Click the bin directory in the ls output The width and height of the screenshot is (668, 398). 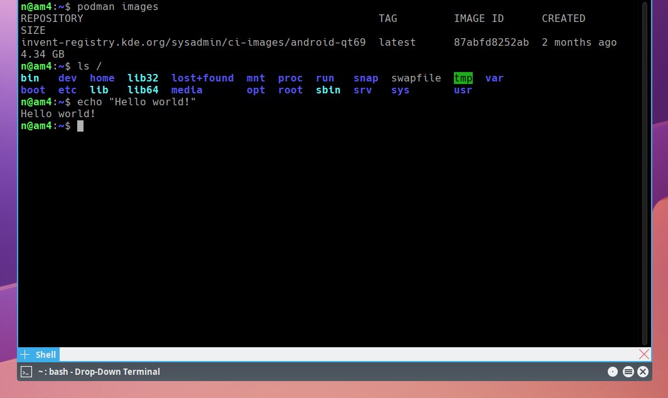coord(30,78)
